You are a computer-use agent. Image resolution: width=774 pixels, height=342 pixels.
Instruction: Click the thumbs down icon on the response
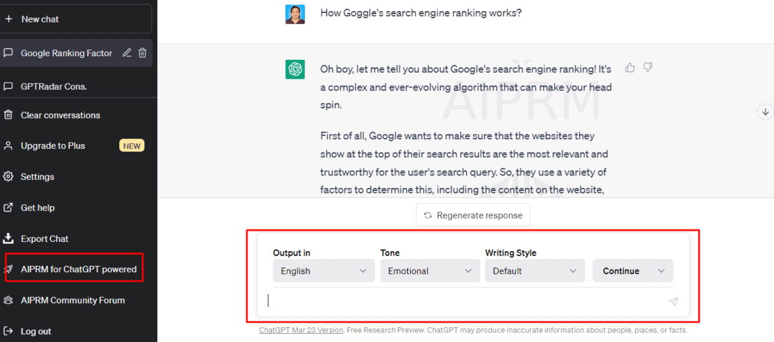tap(648, 68)
